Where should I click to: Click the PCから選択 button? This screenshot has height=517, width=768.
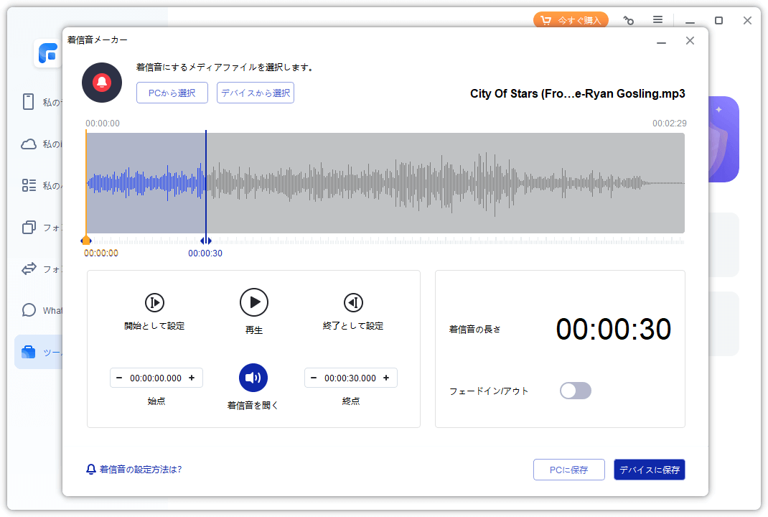(x=172, y=93)
